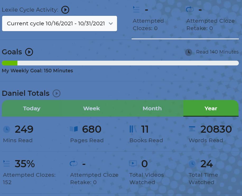Image resolution: width=242 pixels, height=196 pixels.
Task: Click the Mins Read clock icon
Action: coord(7,129)
